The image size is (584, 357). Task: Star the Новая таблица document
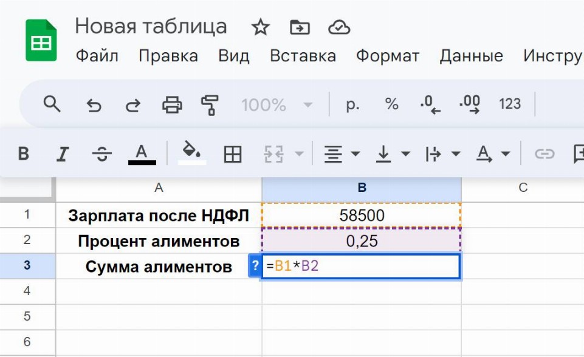(x=260, y=27)
